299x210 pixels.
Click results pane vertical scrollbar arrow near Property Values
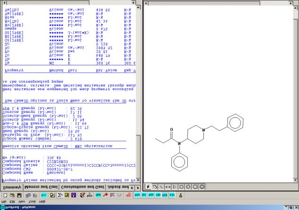138,180
